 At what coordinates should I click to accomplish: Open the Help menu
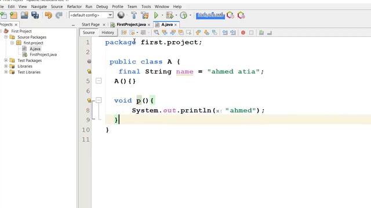coord(177,6)
